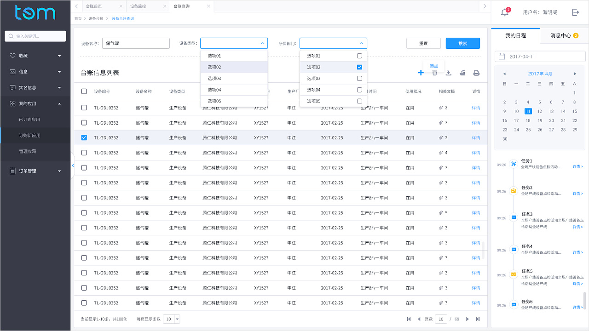
Task: Open the rows-per-page dropdown
Action: click(x=172, y=319)
